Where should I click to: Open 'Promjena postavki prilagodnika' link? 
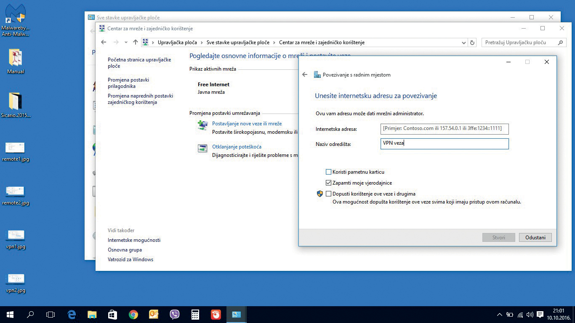[128, 83]
